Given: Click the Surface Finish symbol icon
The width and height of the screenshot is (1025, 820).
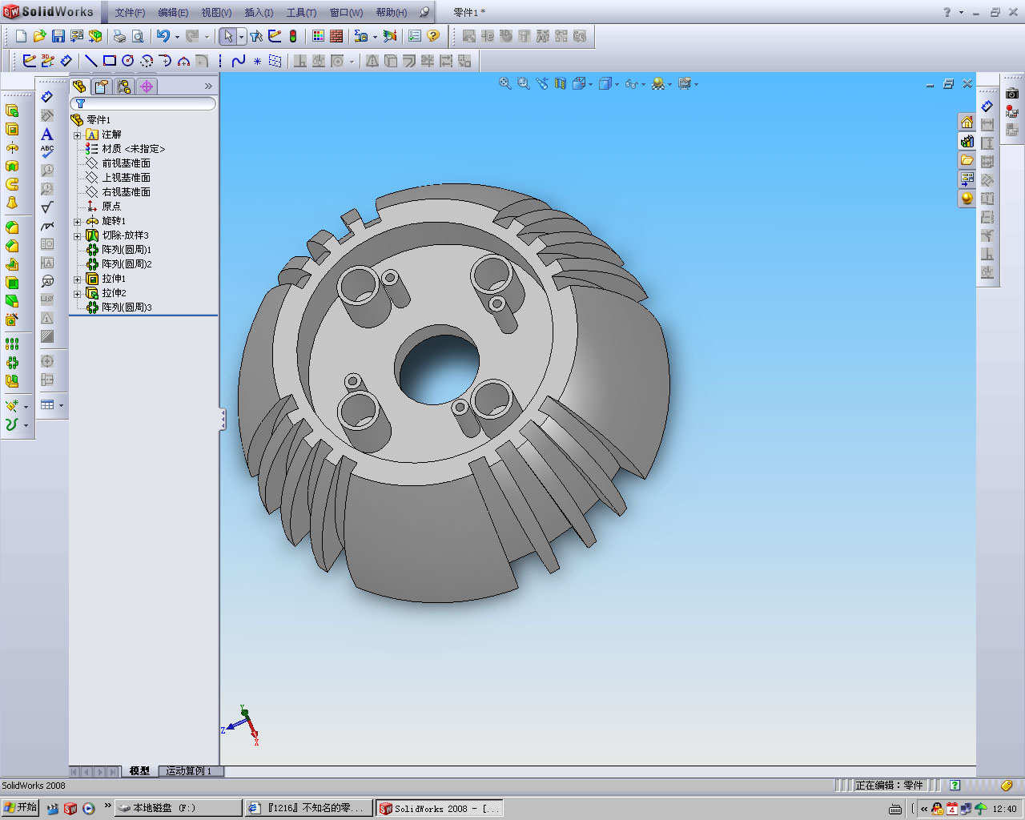Looking at the screenshot, I should 47,207.
